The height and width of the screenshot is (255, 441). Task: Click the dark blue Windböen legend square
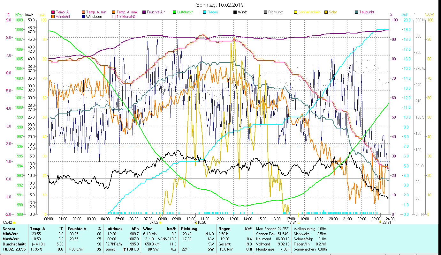click(x=83, y=16)
